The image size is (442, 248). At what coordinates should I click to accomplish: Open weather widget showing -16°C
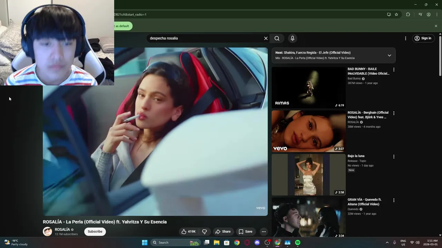point(16,242)
